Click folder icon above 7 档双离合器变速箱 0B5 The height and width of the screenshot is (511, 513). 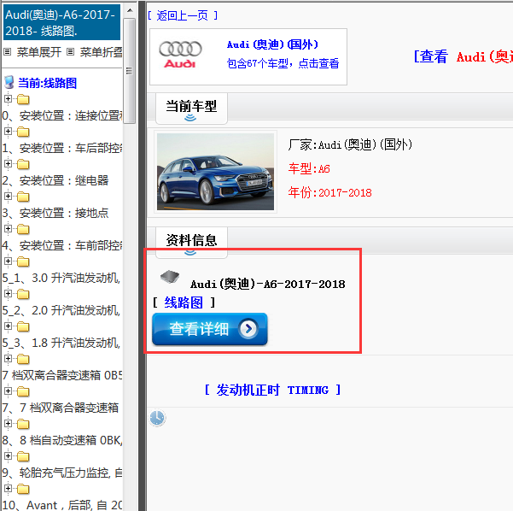coord(23,359)
